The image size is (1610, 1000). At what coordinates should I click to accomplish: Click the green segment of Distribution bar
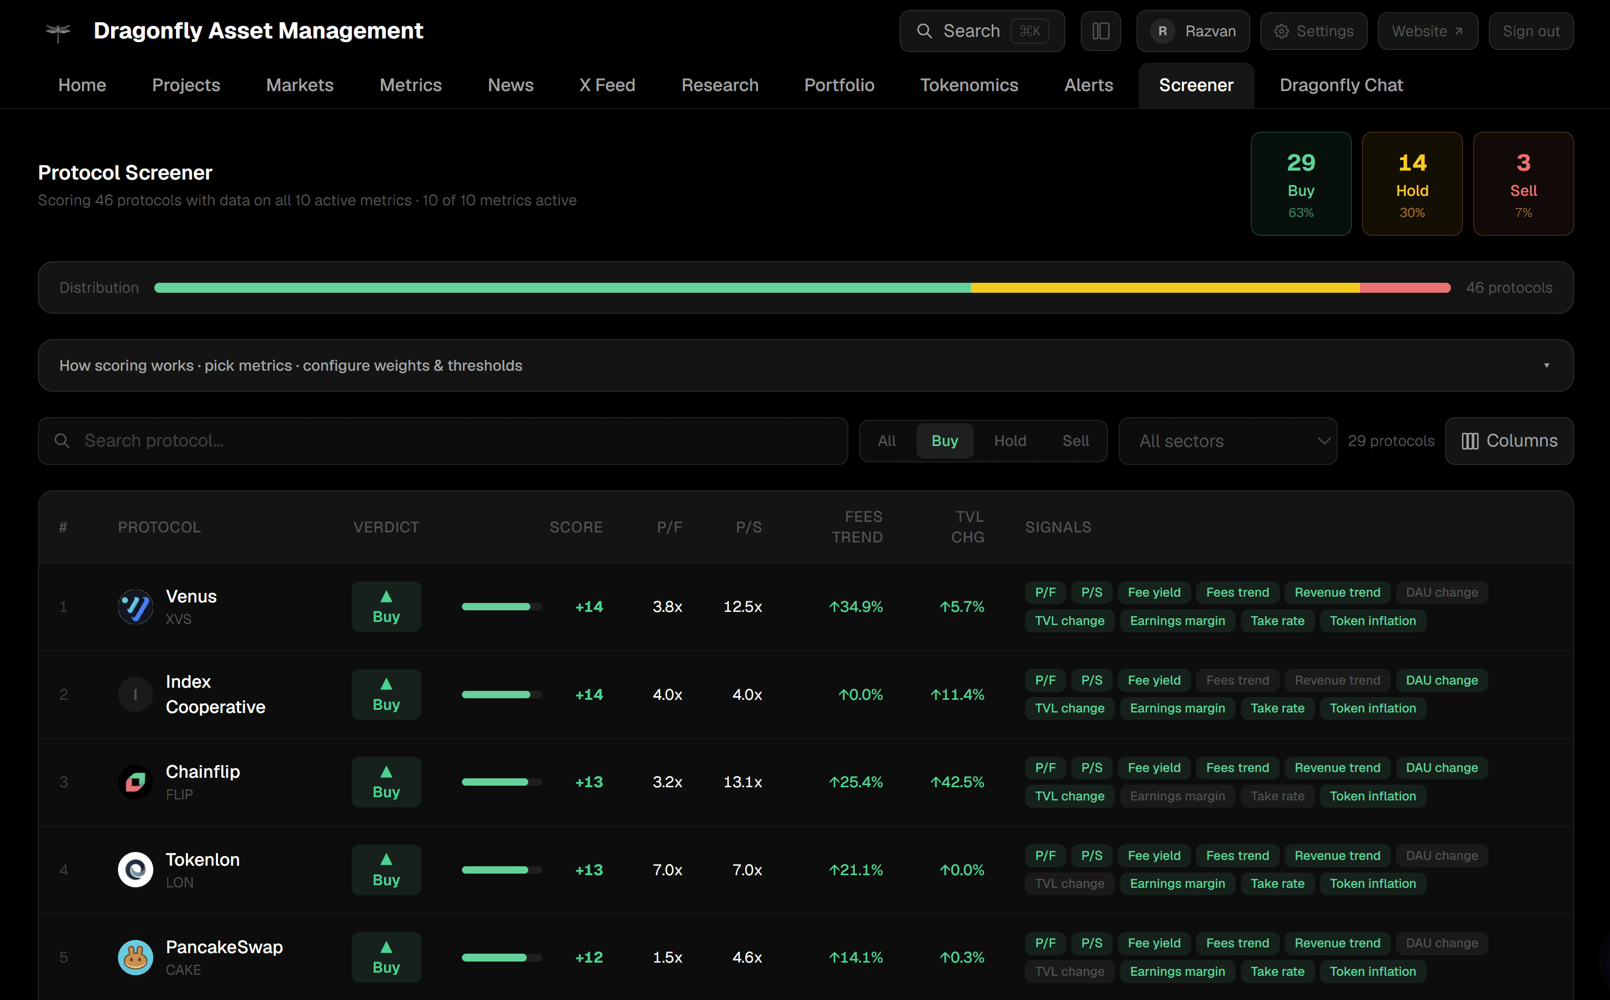point(562,288)
